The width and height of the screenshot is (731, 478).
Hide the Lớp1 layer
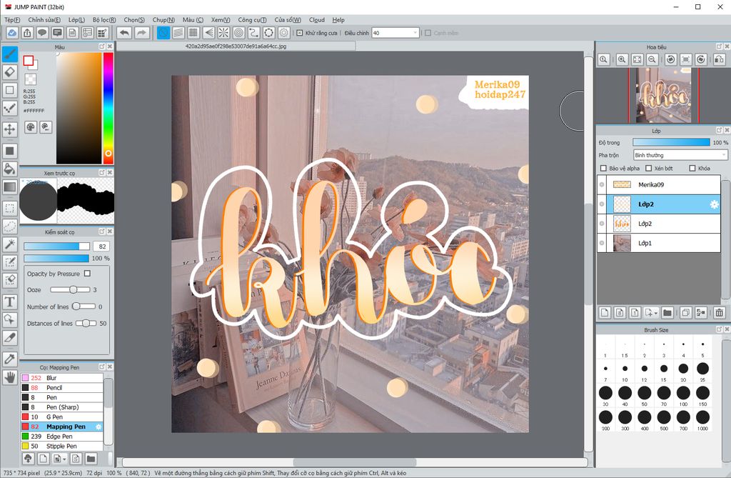coord(602,243)
